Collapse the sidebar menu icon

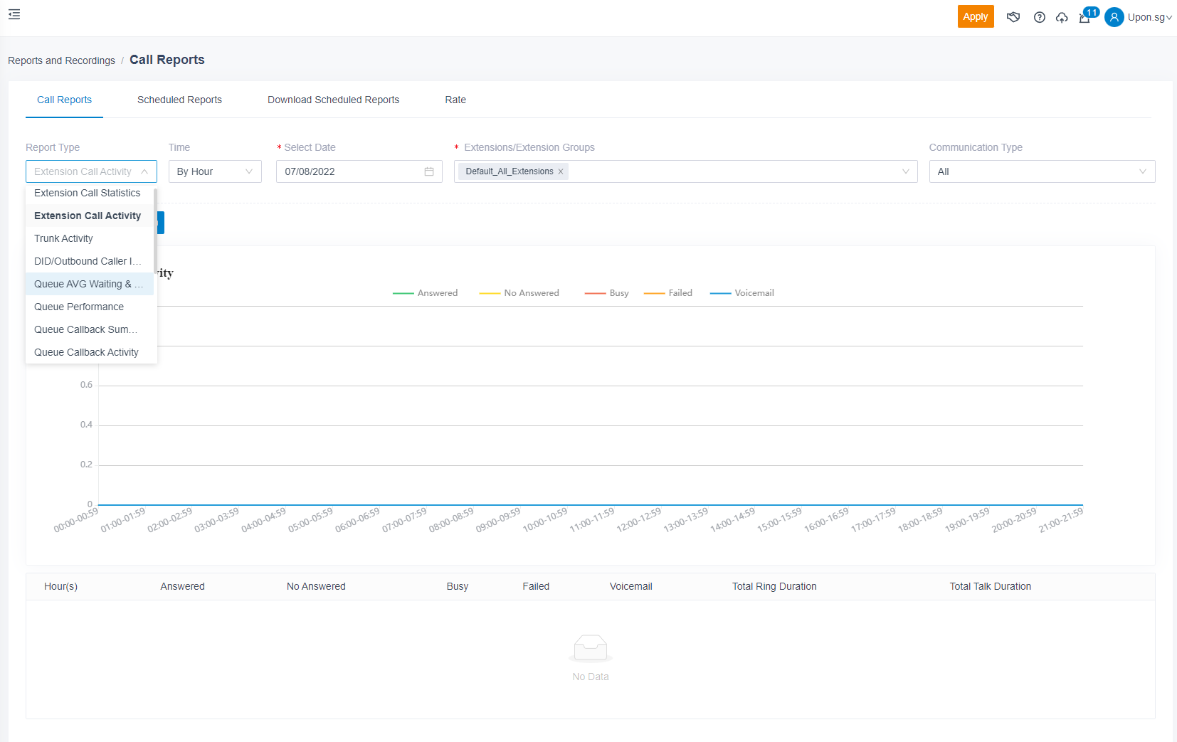pyautogui.click(x=14, y=14)
